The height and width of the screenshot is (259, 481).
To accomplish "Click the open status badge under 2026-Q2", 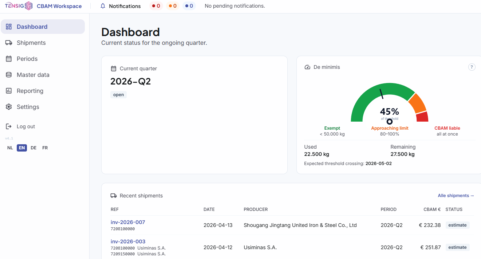I will tap(118, 94).
